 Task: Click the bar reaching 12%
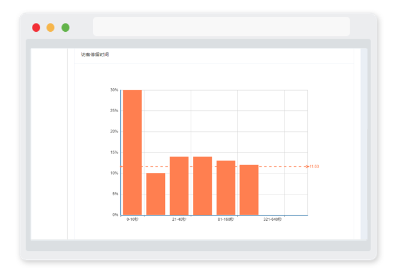click(x=249, y=190)
